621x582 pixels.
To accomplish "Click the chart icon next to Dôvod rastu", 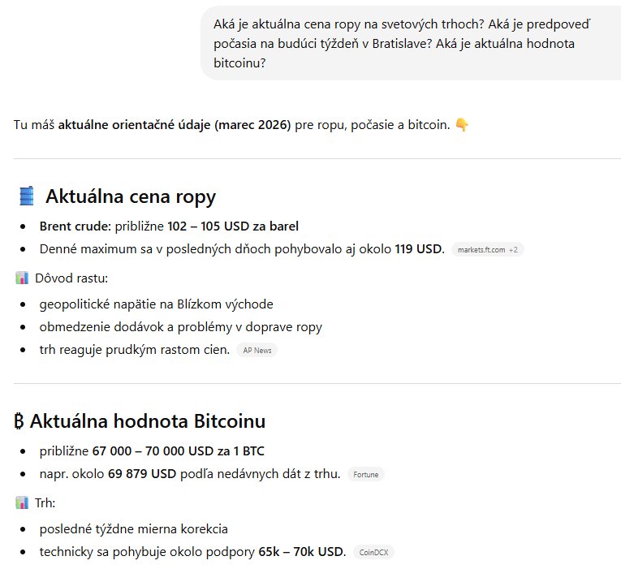I will click(22, 278).
